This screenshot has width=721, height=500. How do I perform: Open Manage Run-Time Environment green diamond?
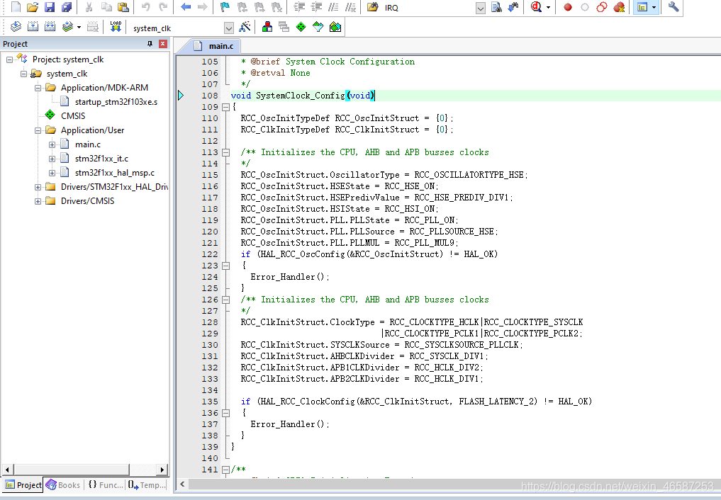pos(301,27)
